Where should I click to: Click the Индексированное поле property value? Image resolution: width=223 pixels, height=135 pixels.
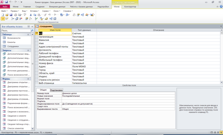[118, 104]
